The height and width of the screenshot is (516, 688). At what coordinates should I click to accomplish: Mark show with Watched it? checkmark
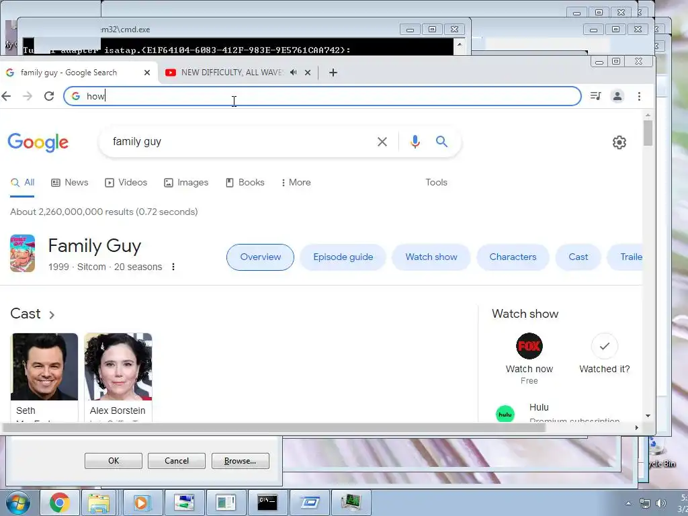click(604, 346)
